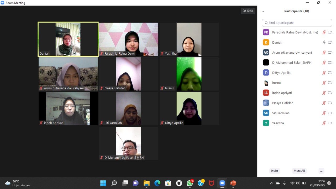
Task: Toggle Dittya Aprilia's muted mic icon
Action: [x=324, y=73]
